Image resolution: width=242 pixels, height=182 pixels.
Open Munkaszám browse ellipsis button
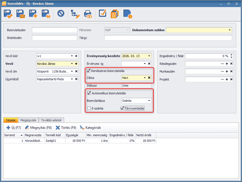(x=222, y=71)
